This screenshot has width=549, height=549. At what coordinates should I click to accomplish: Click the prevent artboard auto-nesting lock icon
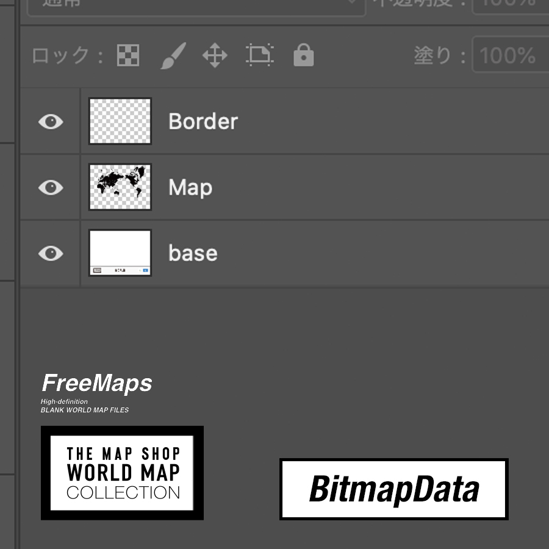click(x=260, y=55)
